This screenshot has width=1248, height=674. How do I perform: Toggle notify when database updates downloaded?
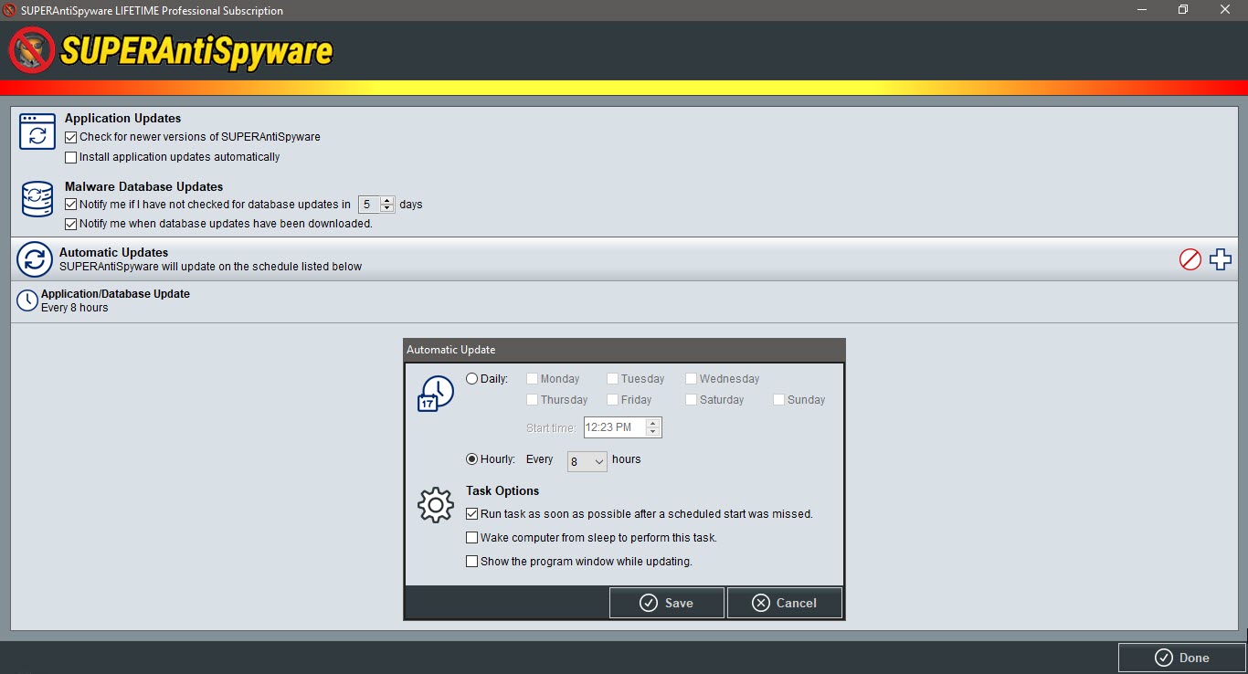tap(71, 224)
